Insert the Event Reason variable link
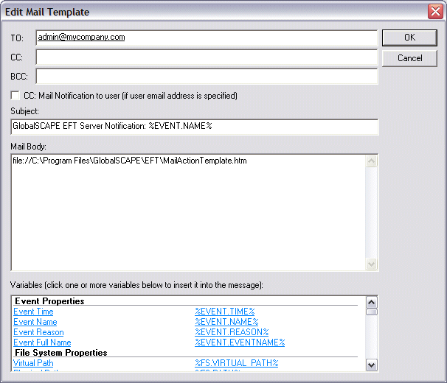The image size is (447, 383). pyautogui.click(x=38, y=332)
